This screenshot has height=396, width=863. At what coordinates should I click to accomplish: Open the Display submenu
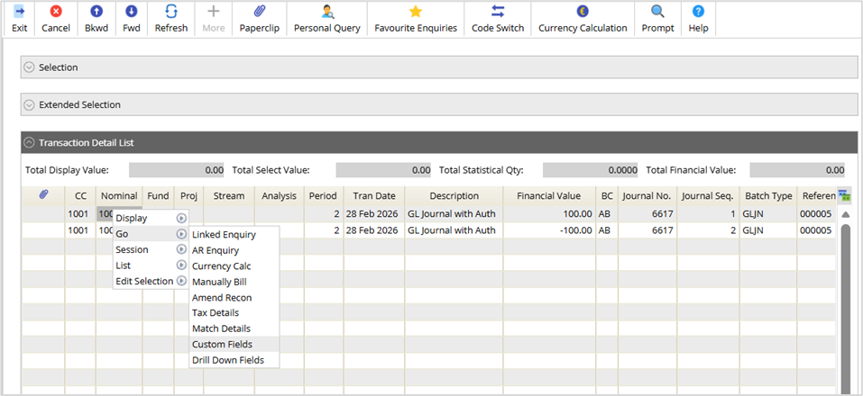[151, 218]
